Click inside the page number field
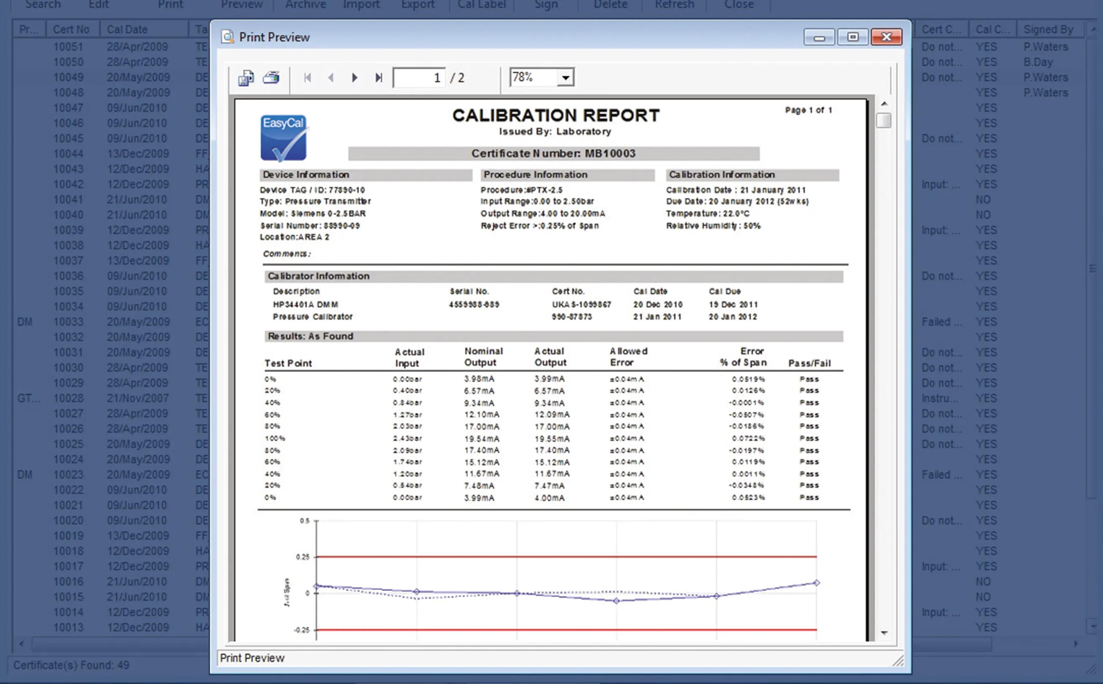 coord(418,77)
